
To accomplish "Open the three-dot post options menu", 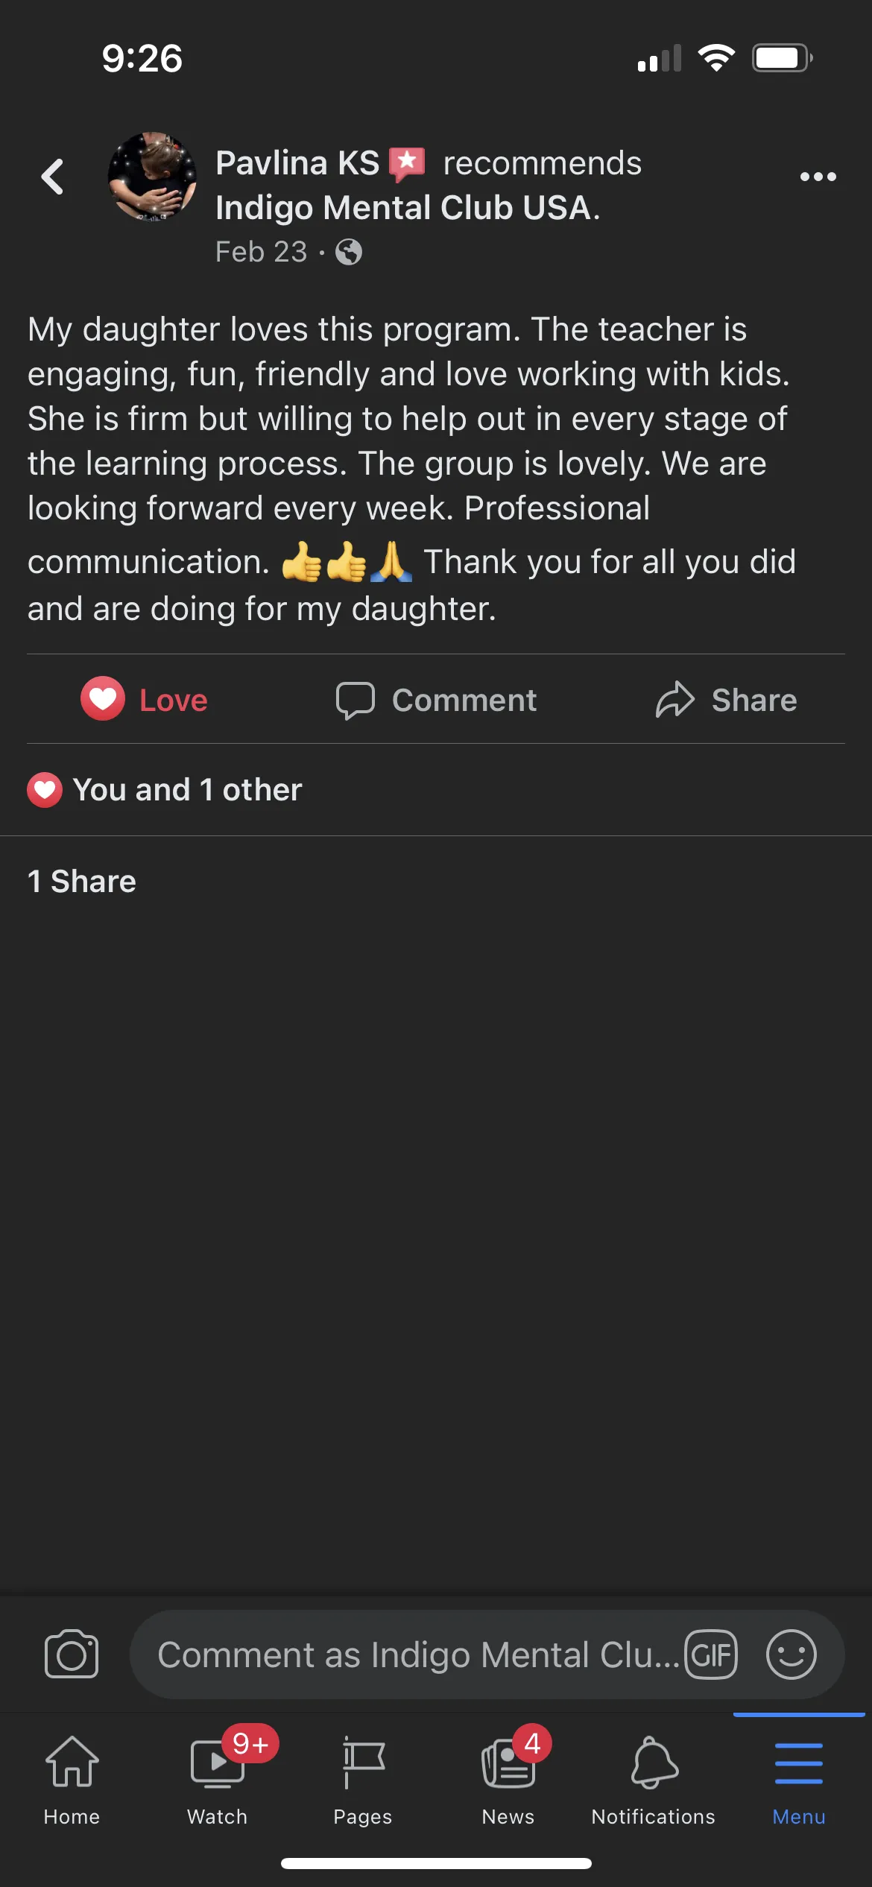I will click(818, 177).
